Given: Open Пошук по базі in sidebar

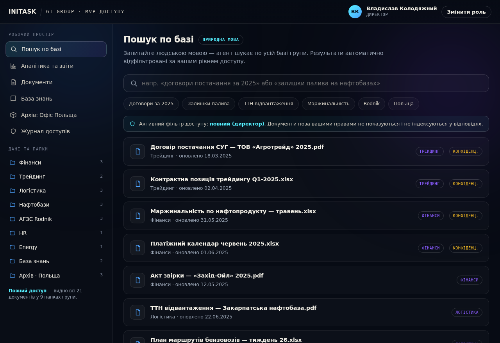Looking at the screenshot, I should coord(56,50).
